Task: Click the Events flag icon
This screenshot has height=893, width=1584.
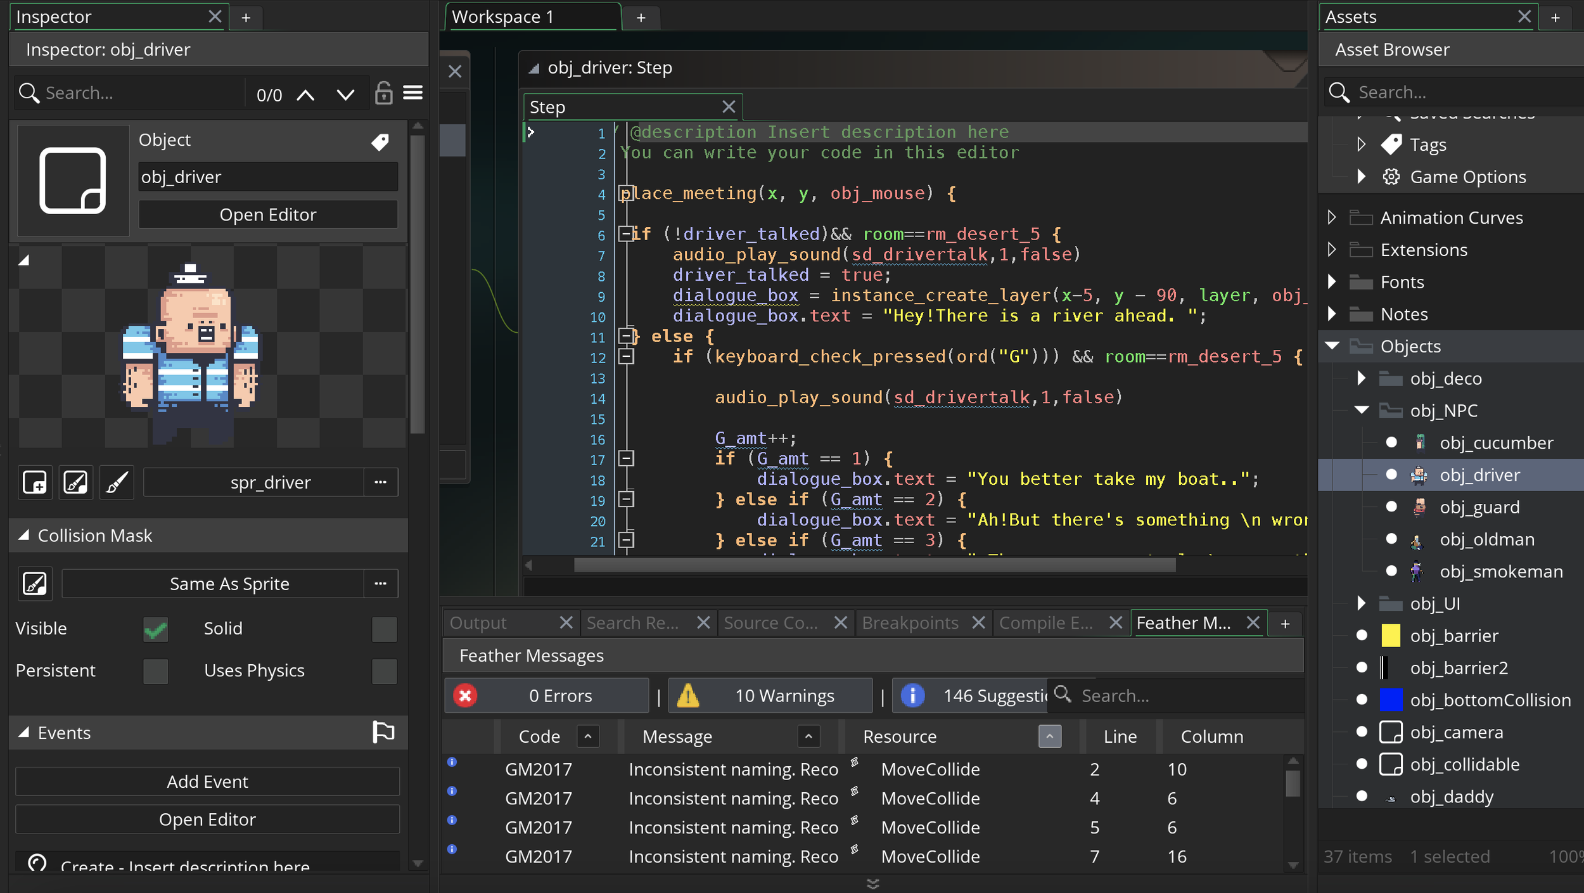Action: tap(383, 732)
